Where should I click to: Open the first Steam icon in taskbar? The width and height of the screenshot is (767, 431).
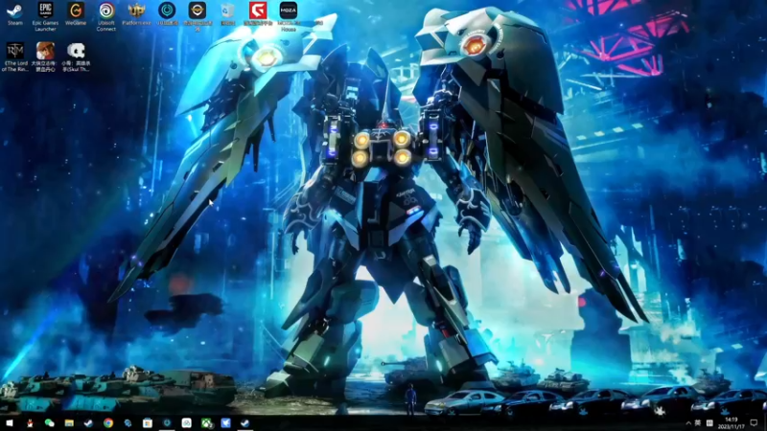coord(88,423)
